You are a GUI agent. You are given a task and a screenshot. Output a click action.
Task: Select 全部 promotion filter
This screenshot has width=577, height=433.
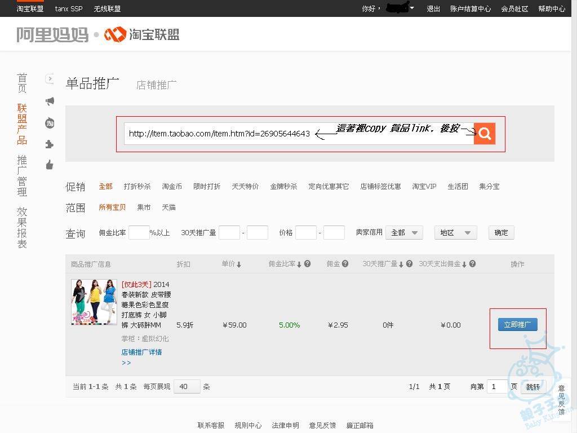pyautogui.click(x=105, y=186)
